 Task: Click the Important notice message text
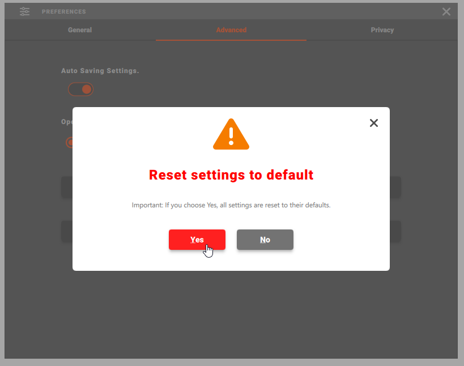(231, 205)
